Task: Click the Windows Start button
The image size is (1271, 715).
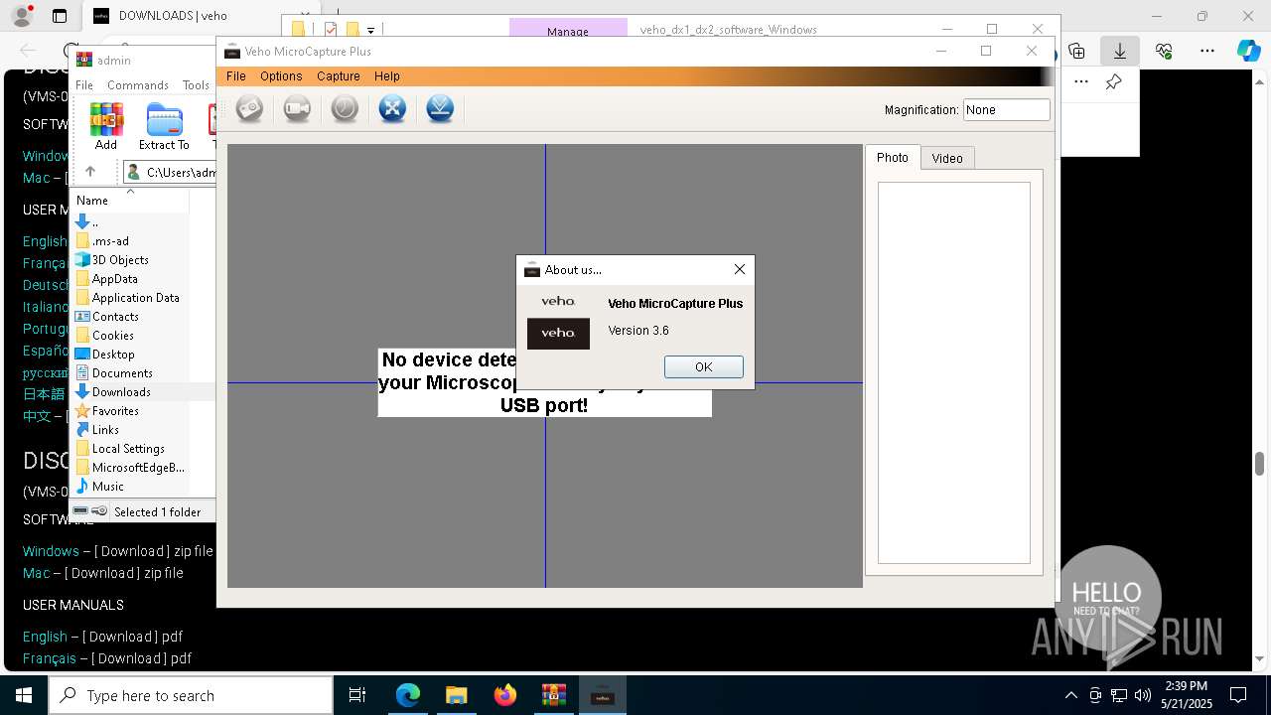Action: (x=23, y=695)
